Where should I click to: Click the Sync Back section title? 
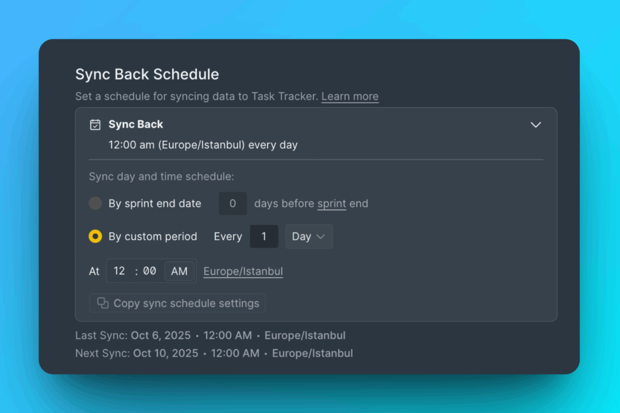pos(136,125)
